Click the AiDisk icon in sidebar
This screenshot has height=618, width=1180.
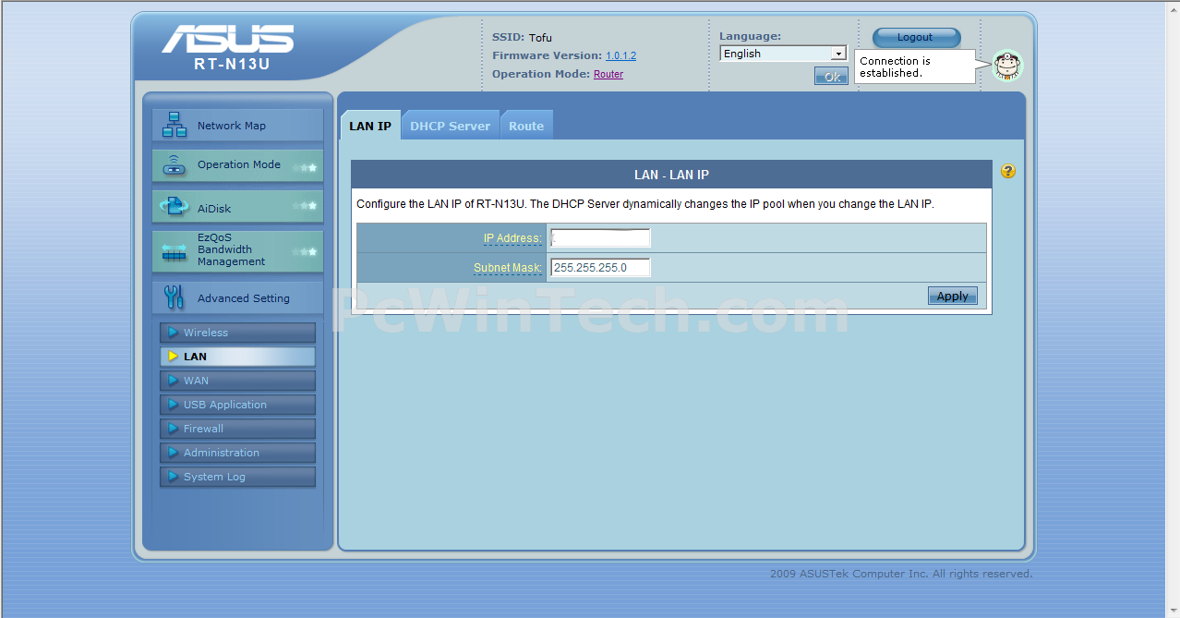click(174, 208)
